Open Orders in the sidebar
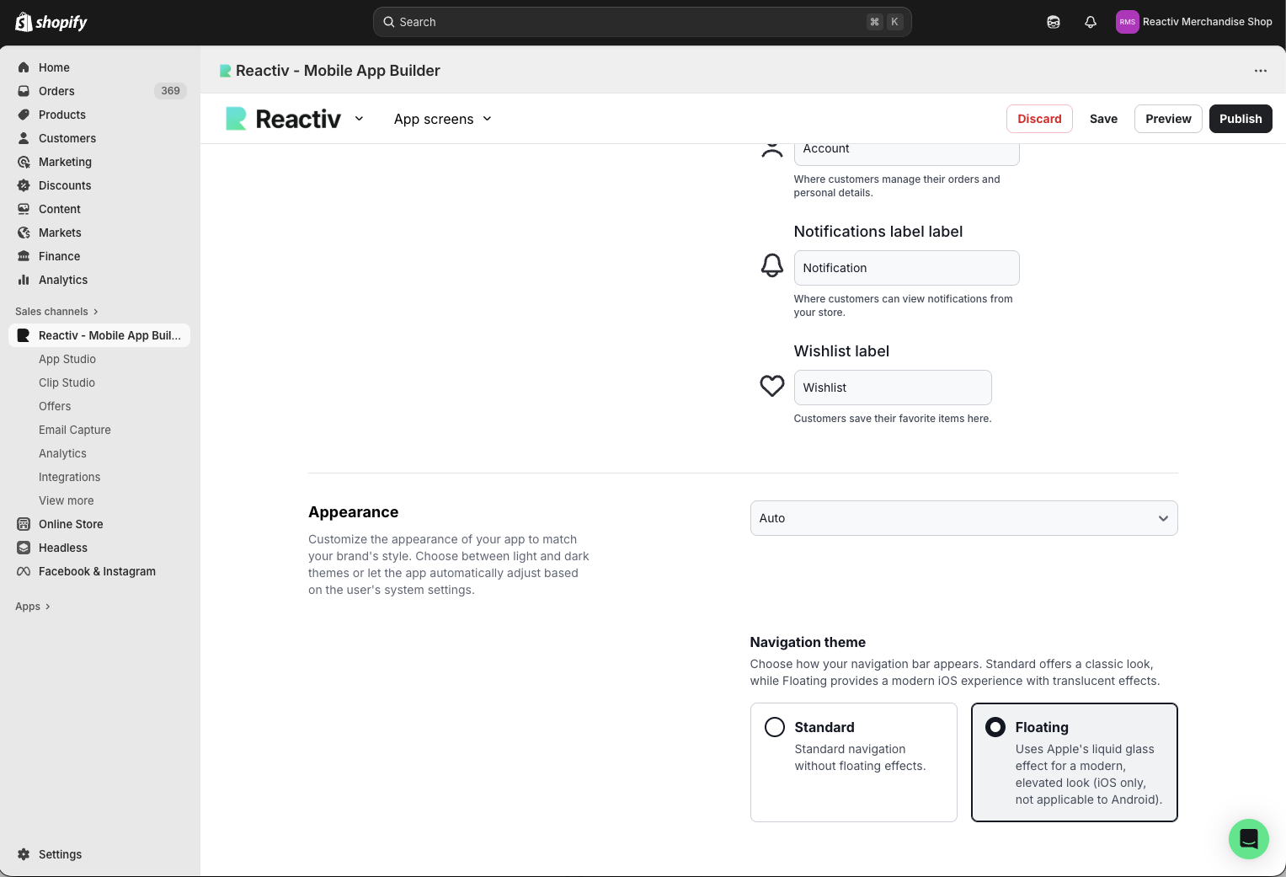 tap(56, 91)
